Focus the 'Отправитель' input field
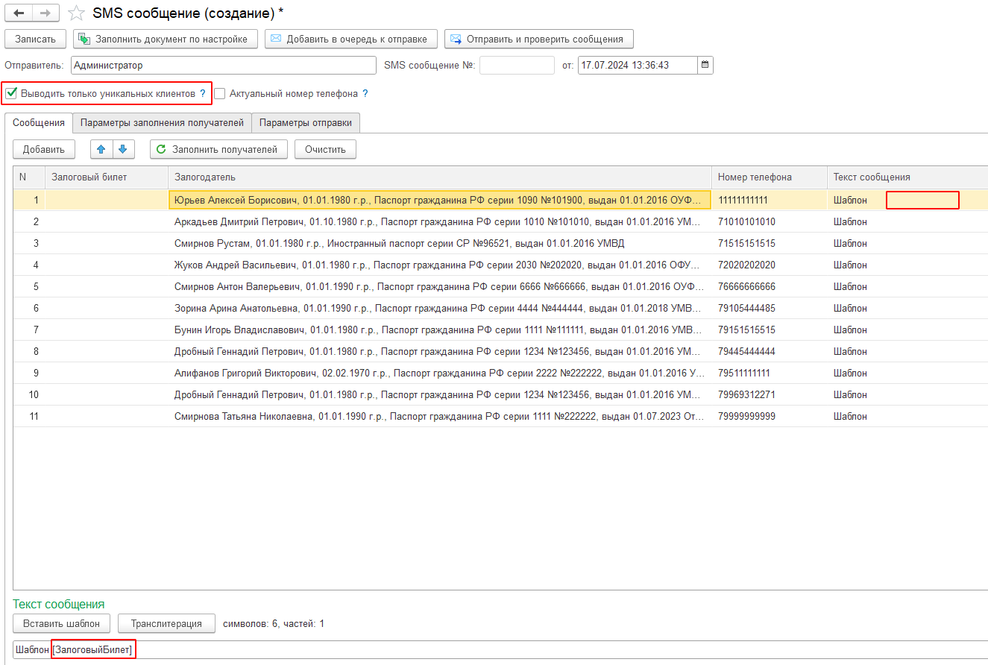988x665 pixels. pos(224,65)
